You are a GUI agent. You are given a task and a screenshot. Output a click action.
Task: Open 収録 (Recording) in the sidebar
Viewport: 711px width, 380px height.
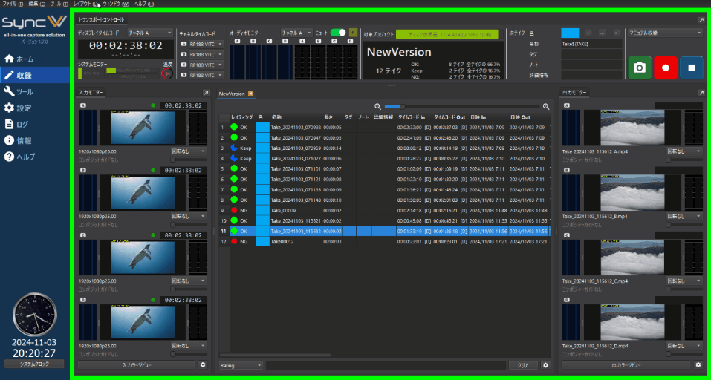click(x=35, y=75)
